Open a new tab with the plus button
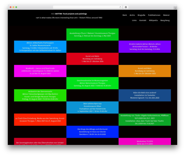185x156 pixels. [x=175, y=8]
